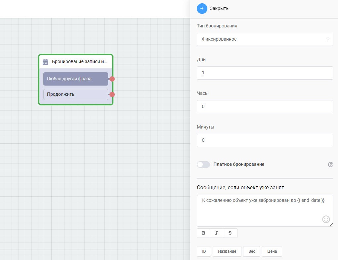The image size is (338, 260).
Task: Enable the "Платное бронирование" toggle
Action: (203, 165)
